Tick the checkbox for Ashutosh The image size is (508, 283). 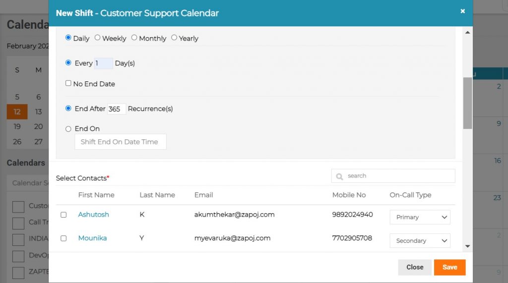(63, 215)
